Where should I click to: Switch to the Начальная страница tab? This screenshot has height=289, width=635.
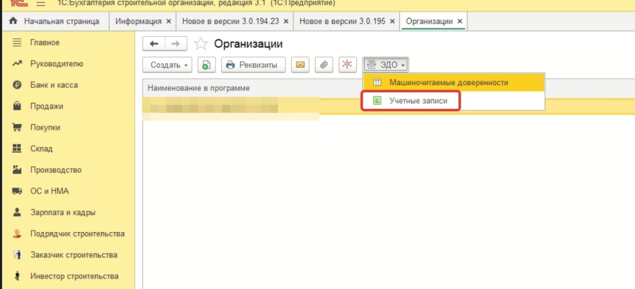point(55,21)
